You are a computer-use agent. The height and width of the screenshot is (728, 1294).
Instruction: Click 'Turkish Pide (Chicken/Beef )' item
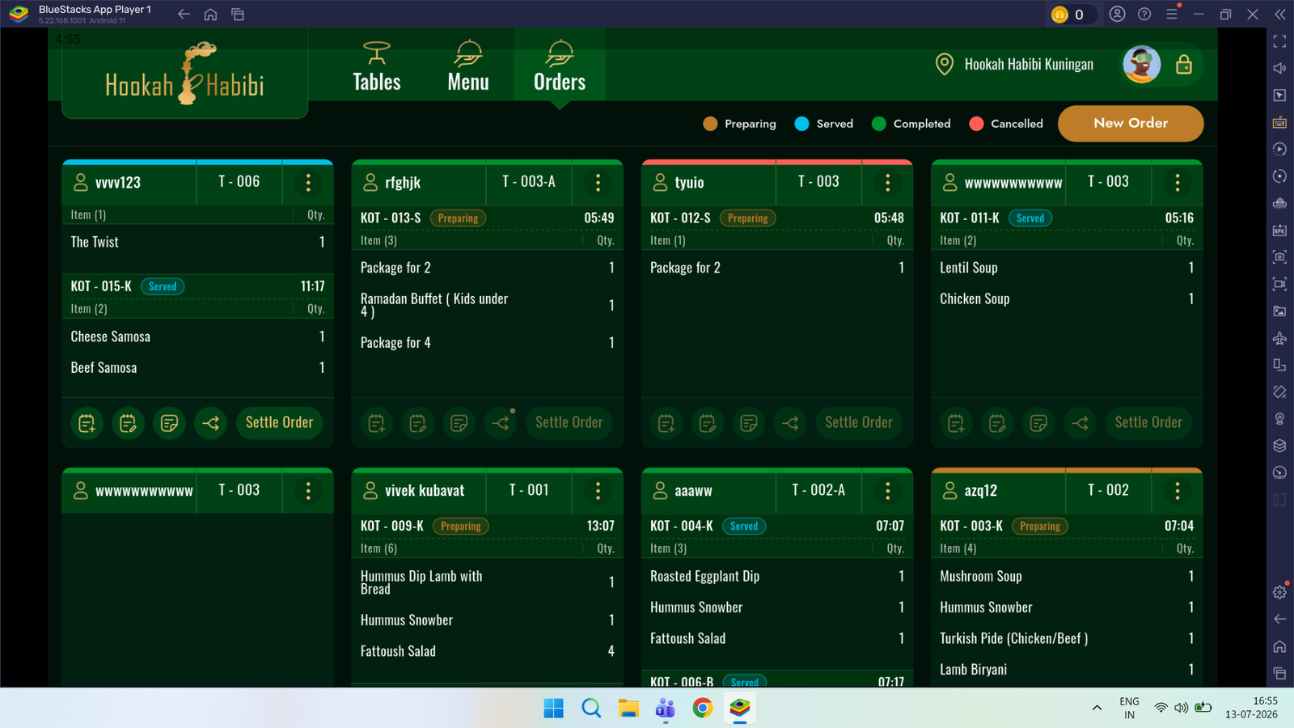pyautogui.click(x=1013, y=638)
